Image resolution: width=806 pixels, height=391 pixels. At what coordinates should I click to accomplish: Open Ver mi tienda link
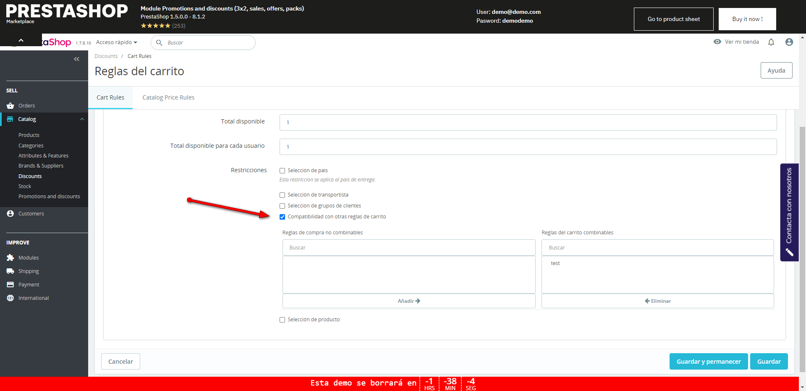coord(736,42)
